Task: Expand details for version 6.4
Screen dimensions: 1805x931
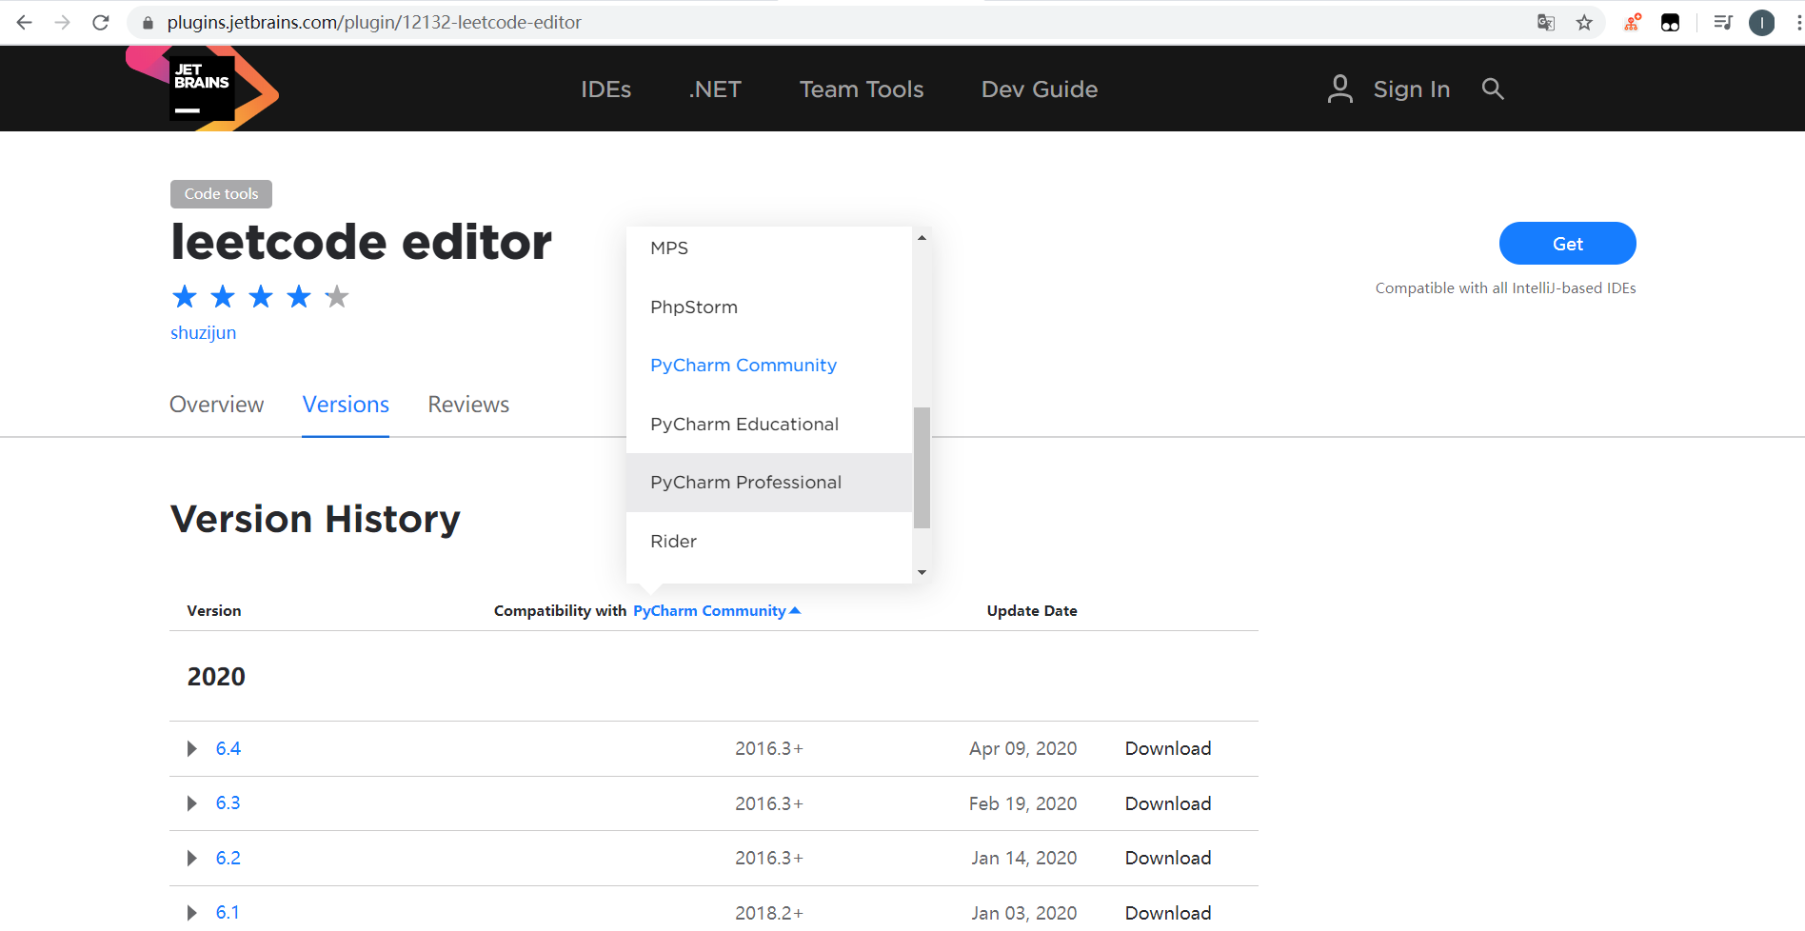Action: coord(192,749)
